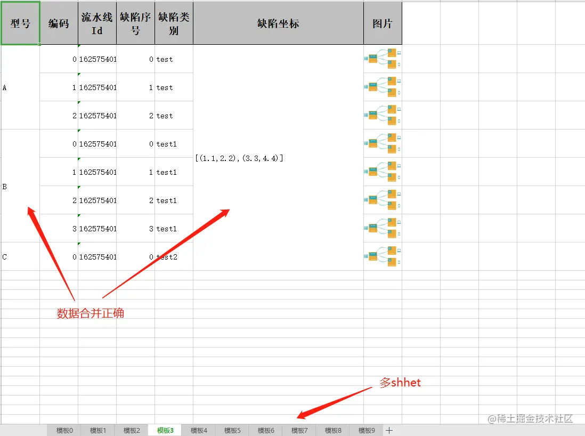Select the 缺陷类别 header cell
The width and height of the screenshot is (585, 436).
(174, 23)
